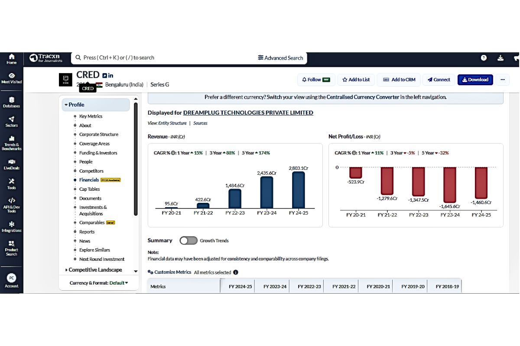Viewport: 520px width, 346px height.
Task: Open Advanced Search
Action: pyautogui.click(x=280, y=58)
